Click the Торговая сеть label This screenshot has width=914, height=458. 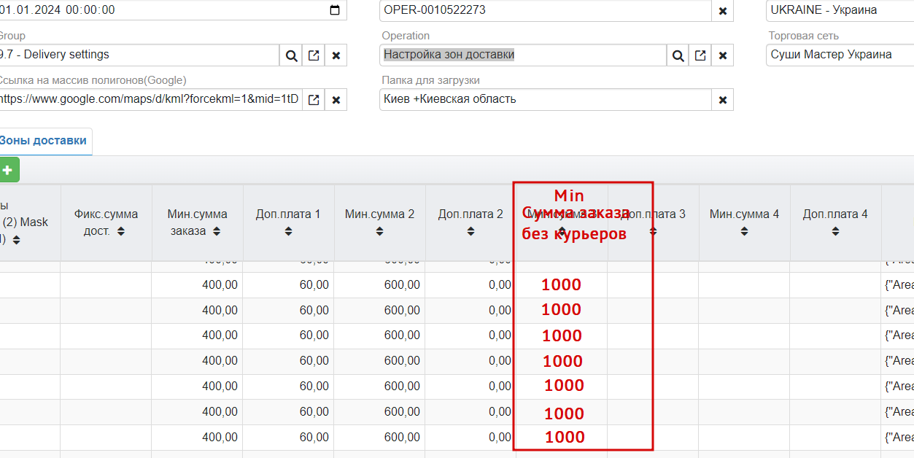click(x=804, y=36)
